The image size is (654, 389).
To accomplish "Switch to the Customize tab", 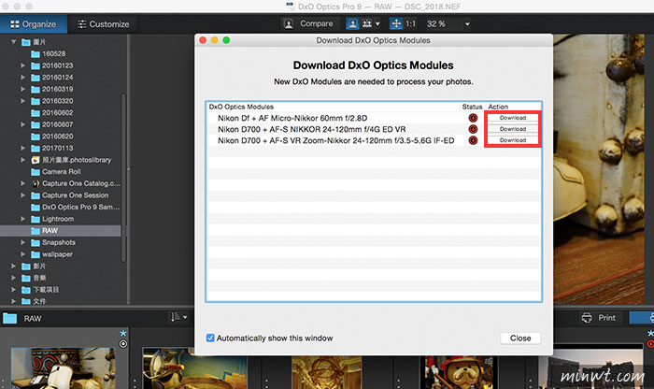I will point(103,24).
